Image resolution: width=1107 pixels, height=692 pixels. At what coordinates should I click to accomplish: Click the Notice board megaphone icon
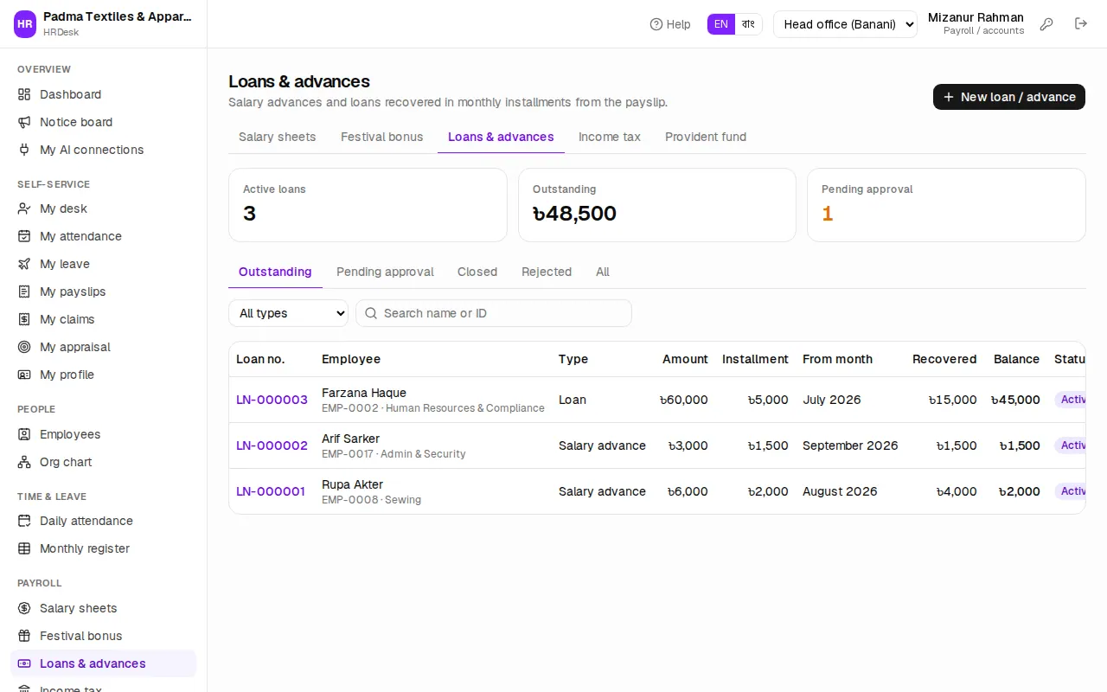point(24,122)
